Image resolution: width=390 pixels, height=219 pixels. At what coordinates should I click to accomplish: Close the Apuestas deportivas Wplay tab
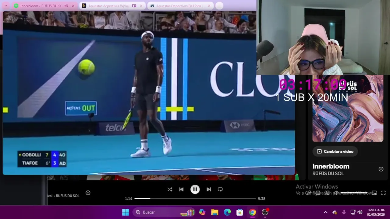click(x=141, y=6)
